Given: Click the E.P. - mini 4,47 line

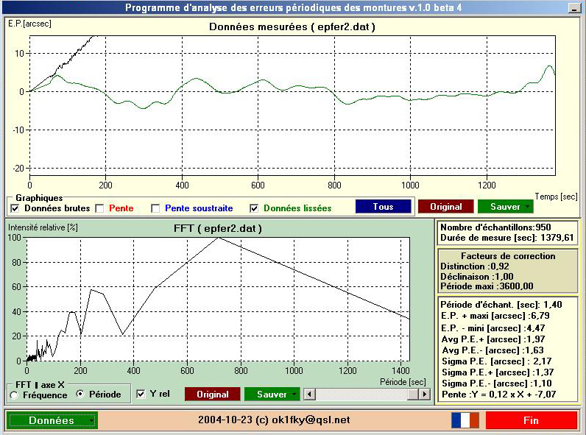Looking at the screenshot, I should pos(493,328).
